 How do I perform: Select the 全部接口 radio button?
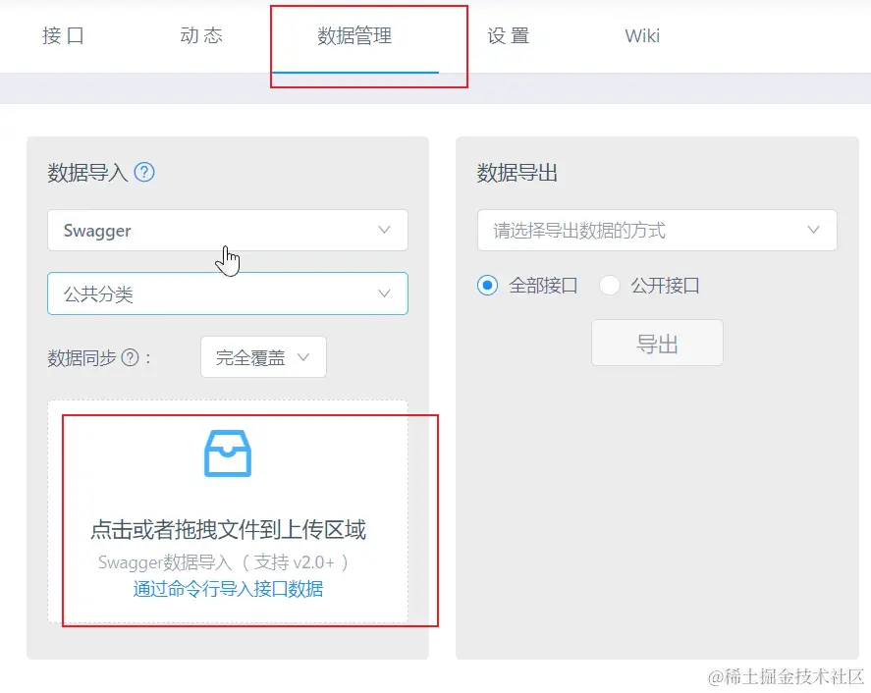pyautogui.click(x=487, y=286)
